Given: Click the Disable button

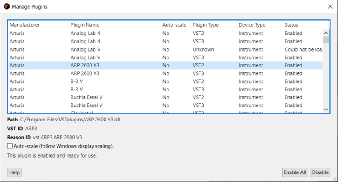Looking at the screenshot, I should [x=320, y=172].
